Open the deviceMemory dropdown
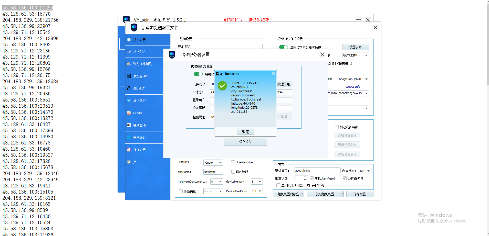Viewport: 489px width, 236px height. [x=257, y=182]
